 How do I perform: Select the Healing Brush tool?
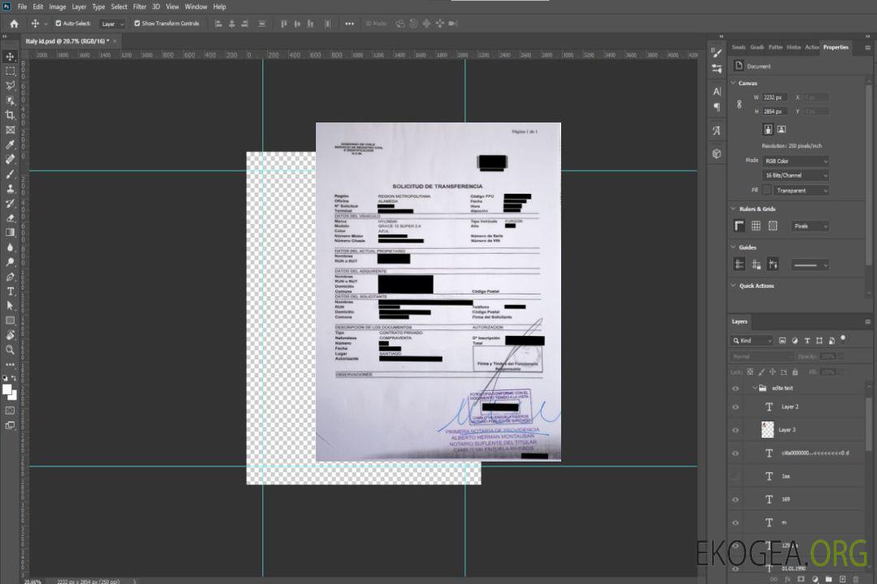pos(10,159)
